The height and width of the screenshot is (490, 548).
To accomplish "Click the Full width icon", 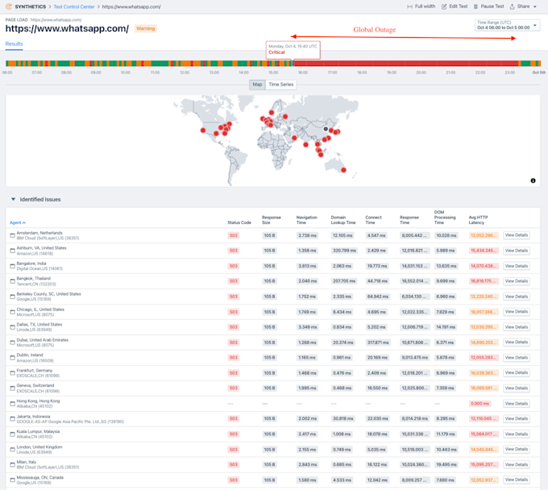I will coord(409,6).
